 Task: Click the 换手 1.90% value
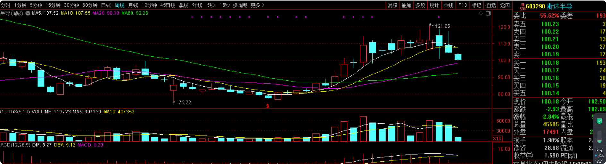[551, 140]
